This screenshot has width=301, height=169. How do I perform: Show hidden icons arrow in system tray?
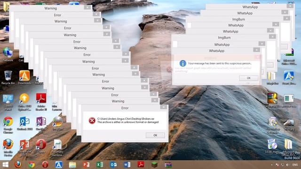coord(272,165)
